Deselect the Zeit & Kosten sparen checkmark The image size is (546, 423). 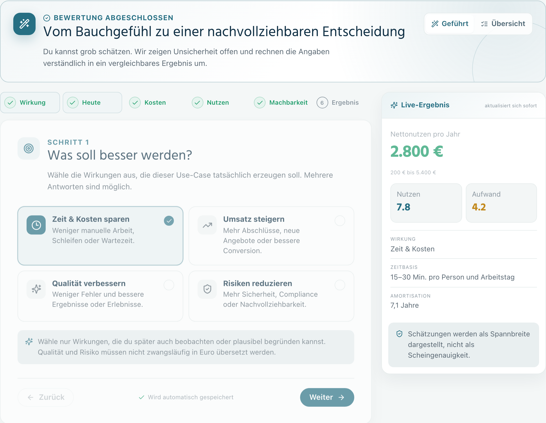click(169, 221)
